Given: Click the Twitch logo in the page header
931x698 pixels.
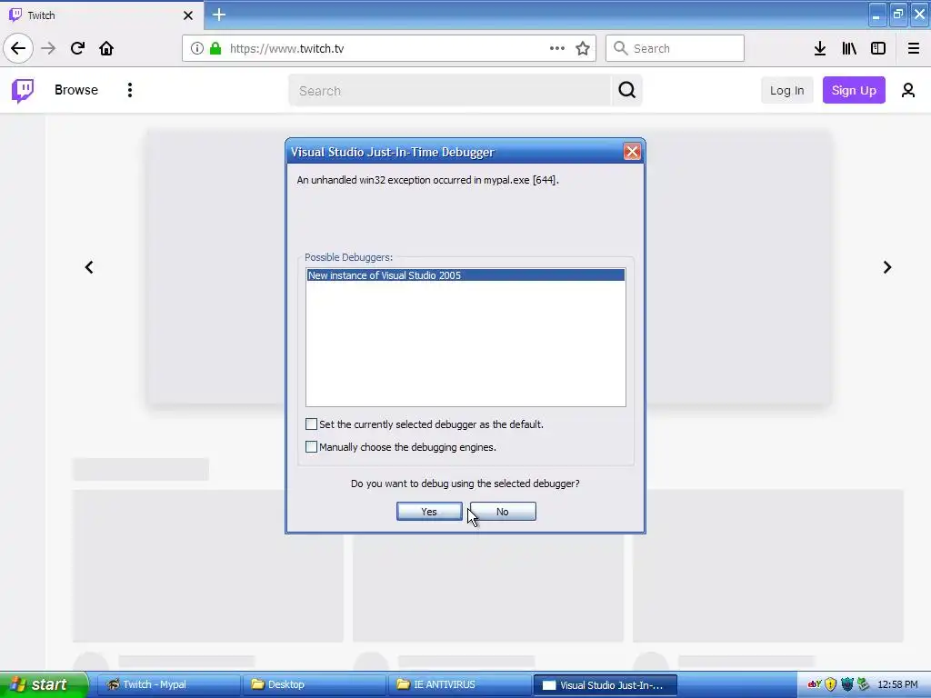Looking at the screenshot, I should click(x=23, y=90).
